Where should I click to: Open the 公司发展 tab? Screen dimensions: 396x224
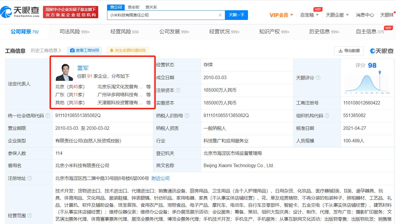(x=175, y=32)
